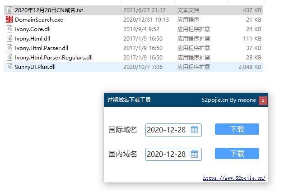Select the file name Ivony.Html.Parser.Regulars.dll
Image resolution: width=289 pixels, height=191 pixels.
54,58
